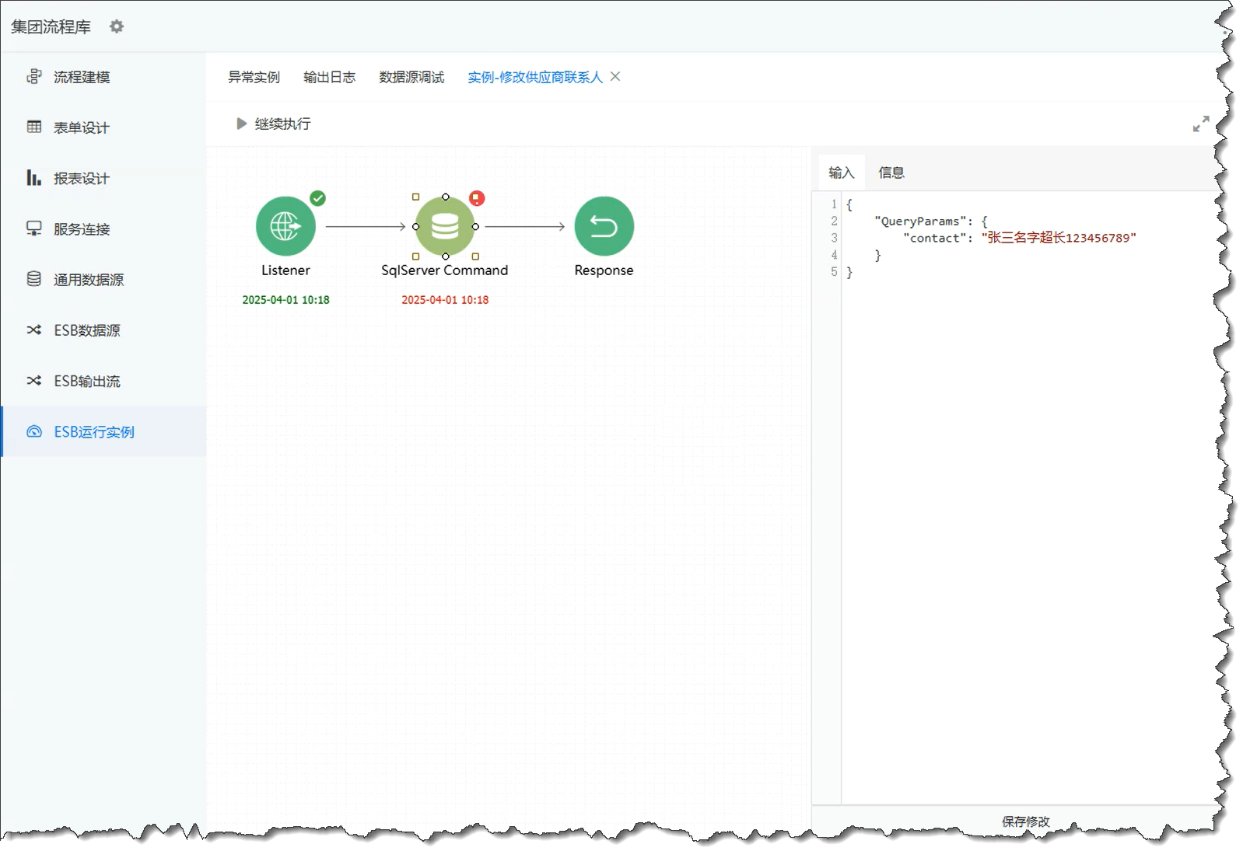Open the 异常实例 tab
The height and width of the screenshot is (858, 1250).
click(254, 77)
